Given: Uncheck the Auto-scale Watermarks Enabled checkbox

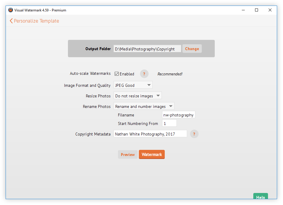Looking at the screenshot, I should [x=117, y=74].
